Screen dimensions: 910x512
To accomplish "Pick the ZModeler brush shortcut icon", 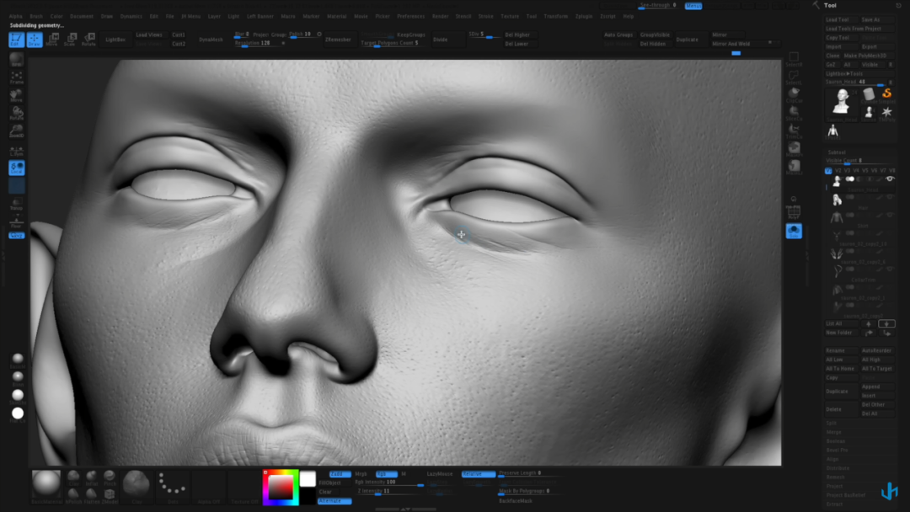I will pyautogui.click(x=110, y=495).
